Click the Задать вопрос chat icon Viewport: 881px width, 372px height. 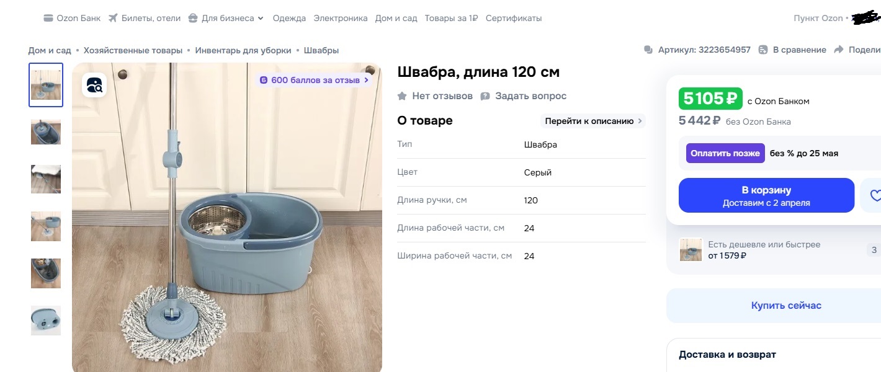pyautogui.click(x=485, y=96)
